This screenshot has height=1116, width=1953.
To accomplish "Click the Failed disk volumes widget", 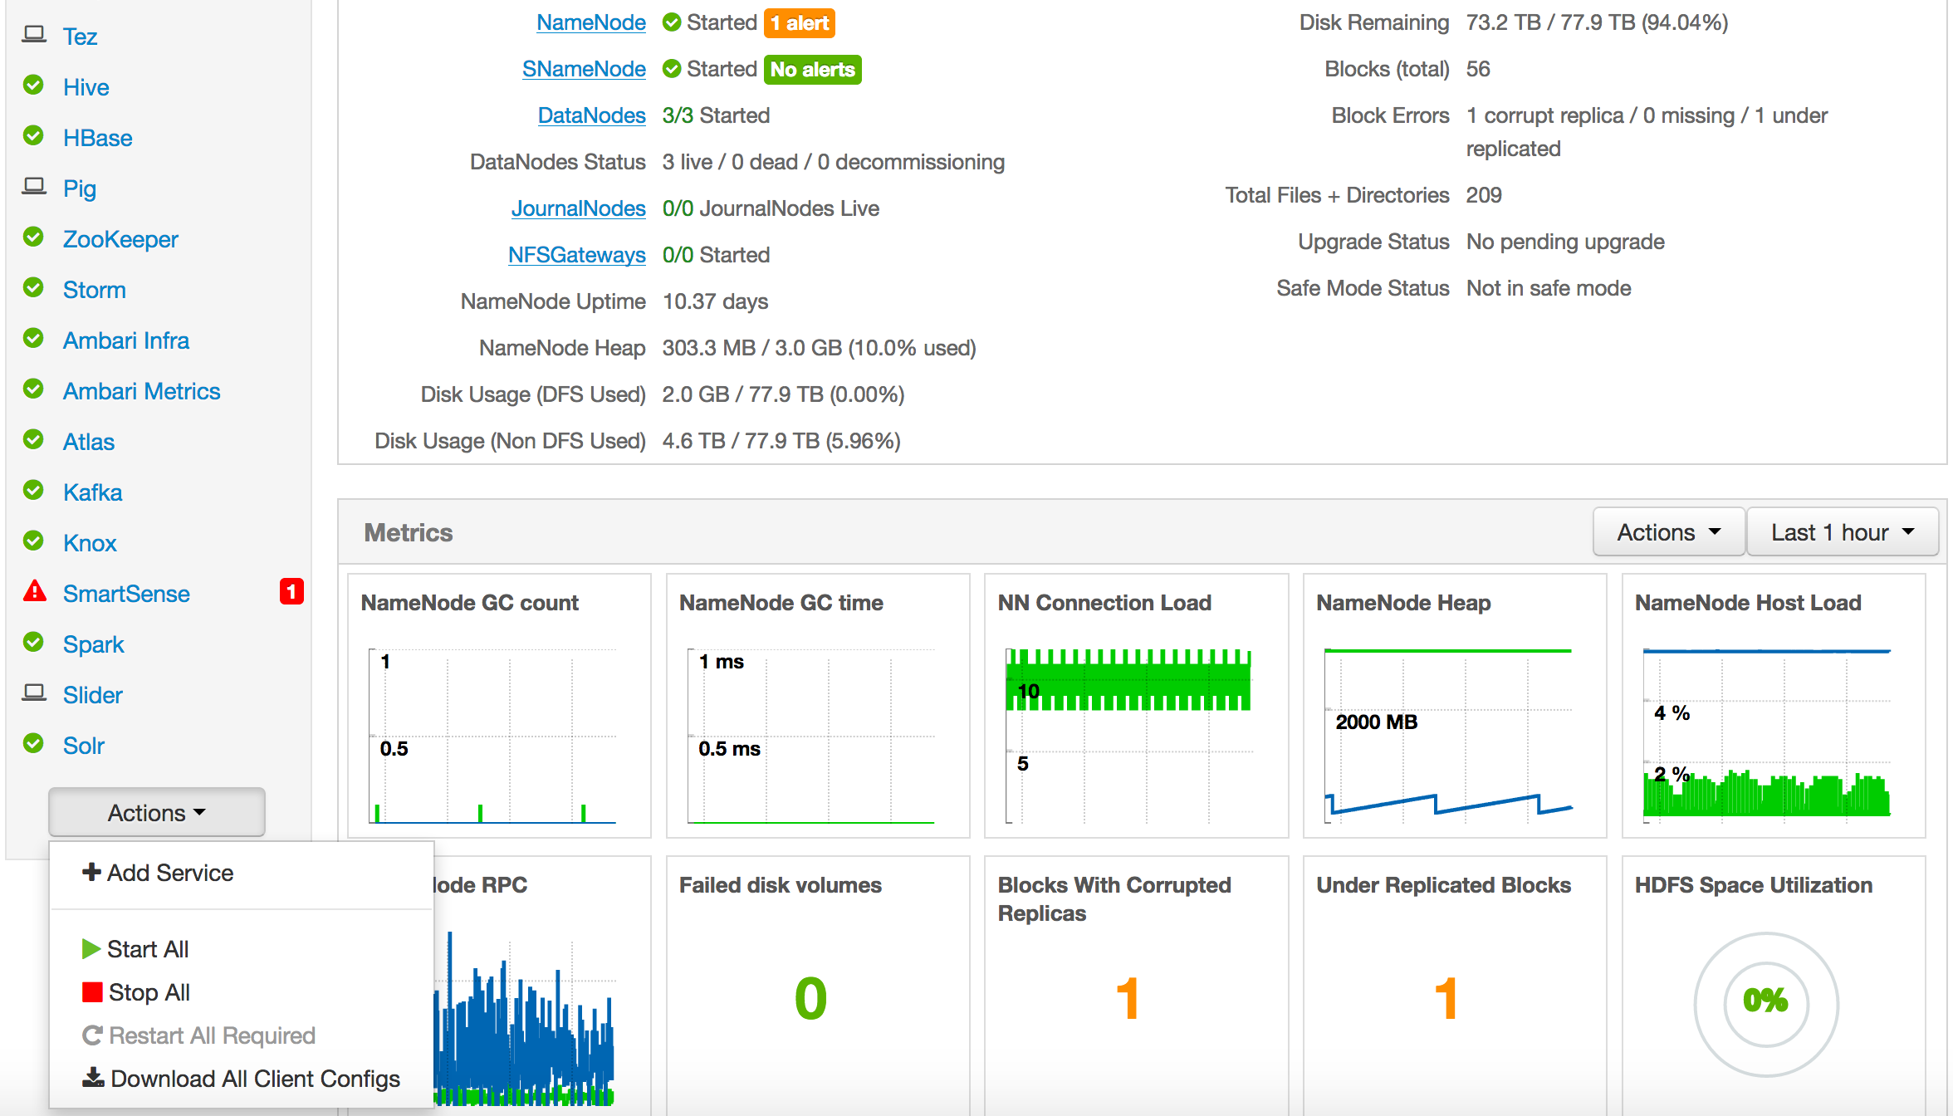I will 818,986.
